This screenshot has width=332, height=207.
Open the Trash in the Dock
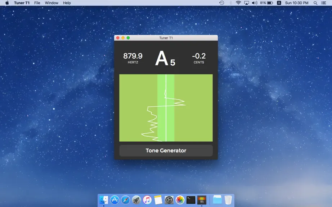pyautogui.click(x=228, y=200)
